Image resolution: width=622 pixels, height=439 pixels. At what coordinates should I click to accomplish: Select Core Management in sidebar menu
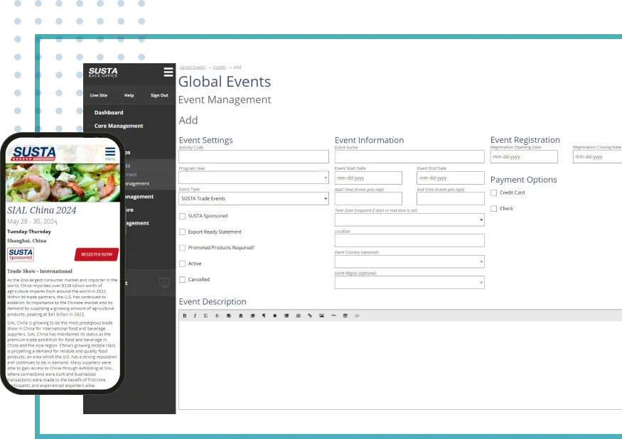click(119, 126)
